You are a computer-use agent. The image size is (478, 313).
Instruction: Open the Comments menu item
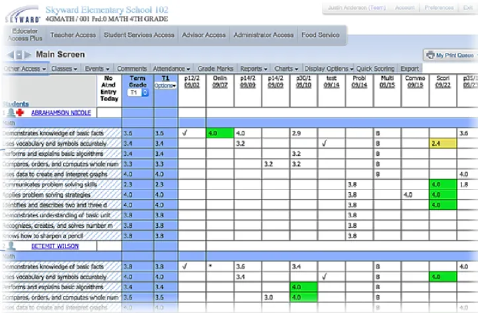point(132,69)
